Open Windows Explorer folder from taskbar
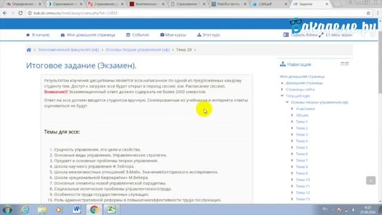The height and width of the screenshot is (215, 382). (42, 210)
